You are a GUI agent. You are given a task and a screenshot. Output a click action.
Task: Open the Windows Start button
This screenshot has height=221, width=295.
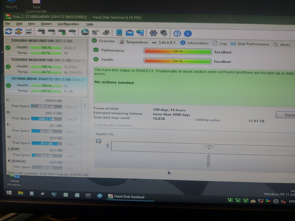(x=9, y=193)
